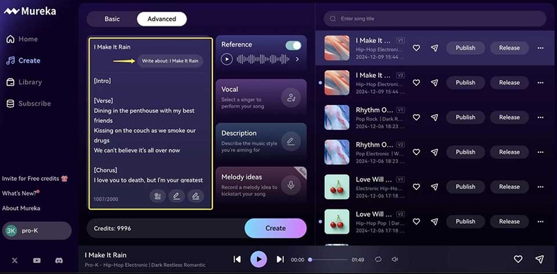557x274 pixels.
Task: Like Love Will... V1 Electronic Hip-Hop song
Action: tap(416, 186)
